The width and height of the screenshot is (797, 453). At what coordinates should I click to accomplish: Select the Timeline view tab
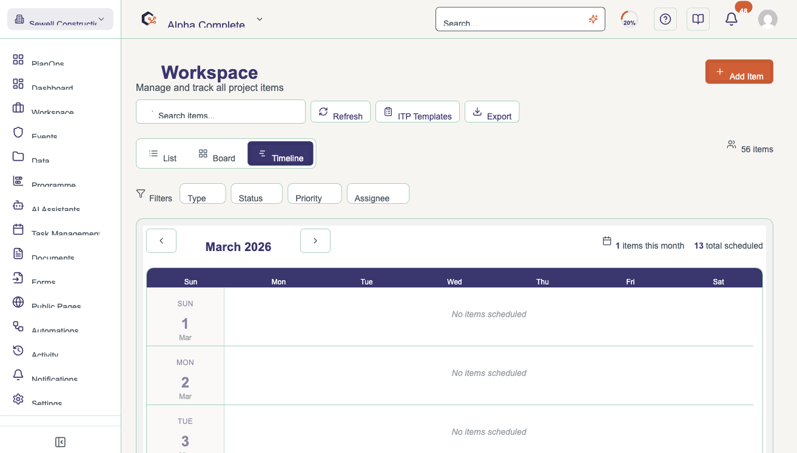(280, 154)
